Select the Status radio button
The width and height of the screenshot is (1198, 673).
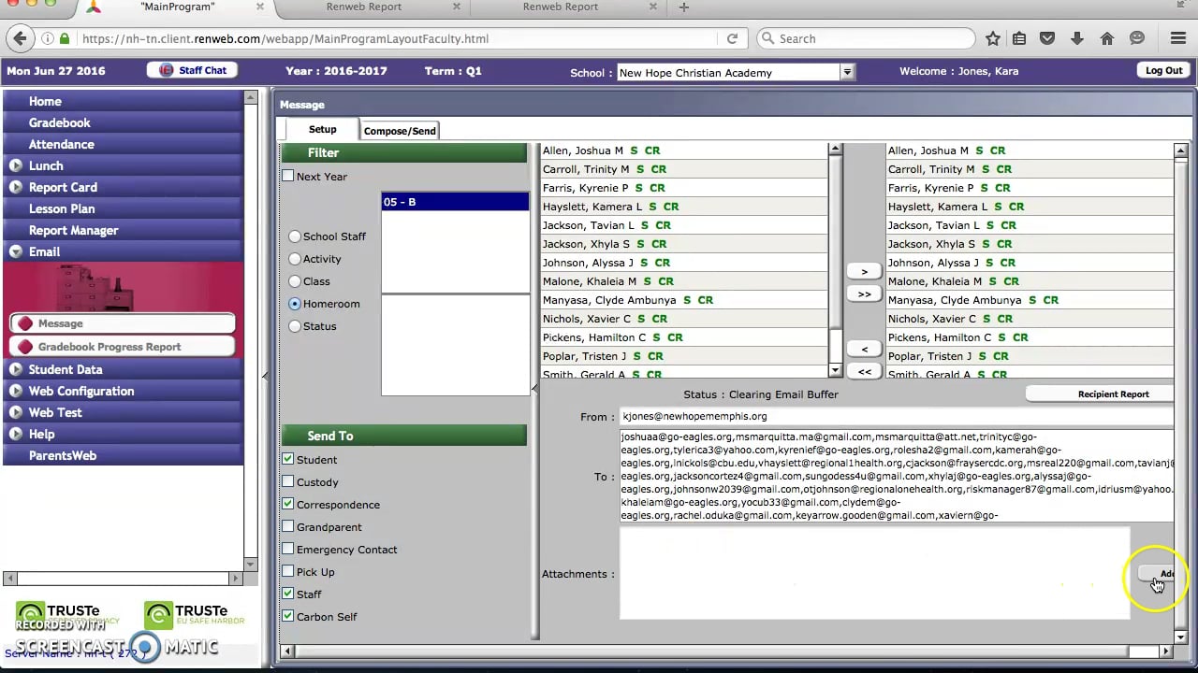(x=295, y=326)
